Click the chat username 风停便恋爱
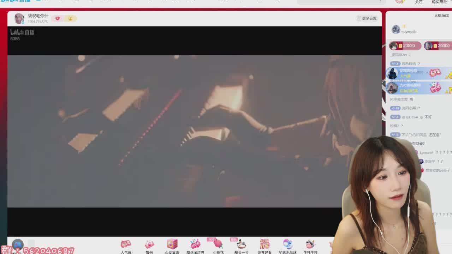Image resolution: width=452 pixels, height=254 pixels. (x=399, y=99)
